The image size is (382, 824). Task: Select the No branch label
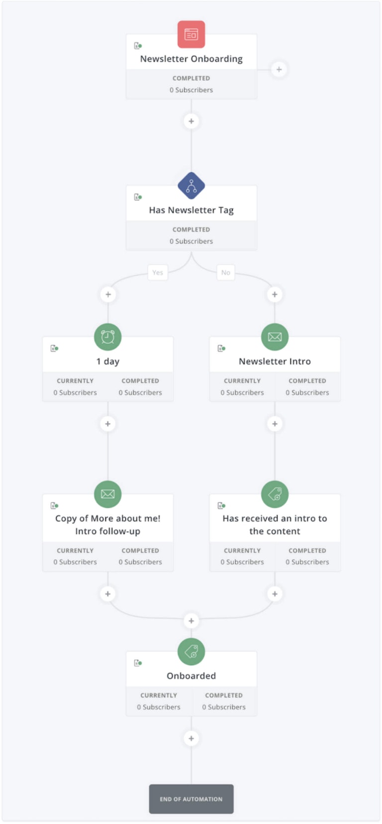pyautogui.click(x=225, y=272)
